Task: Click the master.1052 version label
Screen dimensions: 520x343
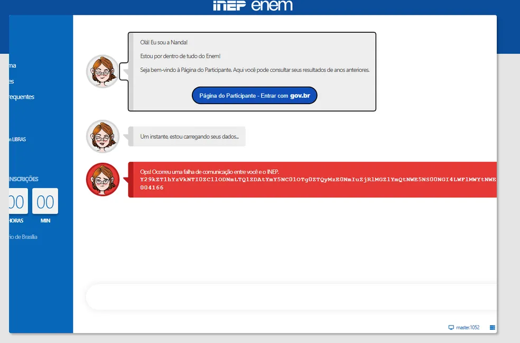Action: [x=468, y=328]
